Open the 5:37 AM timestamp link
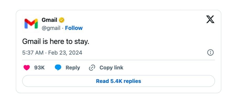Screen dimensions: 235x105 tap(33, 53)
